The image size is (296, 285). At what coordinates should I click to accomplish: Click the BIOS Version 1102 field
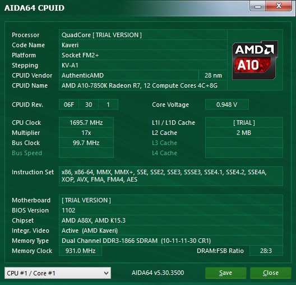pos(171,210)
